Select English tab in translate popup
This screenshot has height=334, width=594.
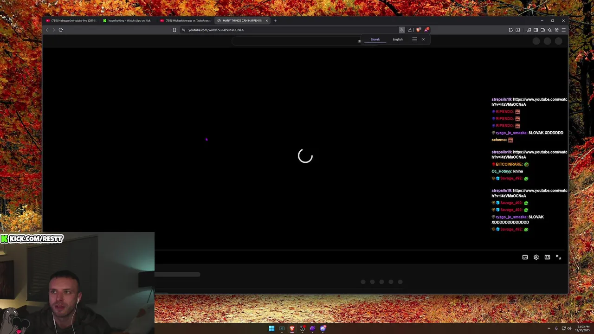(x=398, y=39)
